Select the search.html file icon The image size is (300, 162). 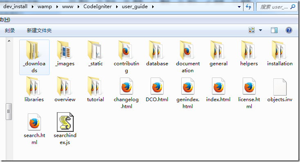coord(34,122)
